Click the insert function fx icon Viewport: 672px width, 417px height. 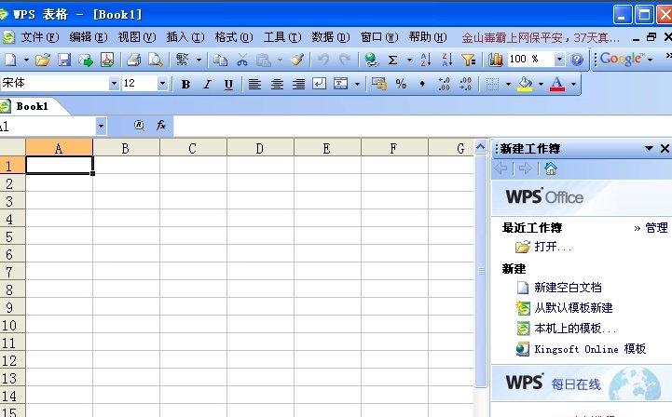tap(161, 125)
